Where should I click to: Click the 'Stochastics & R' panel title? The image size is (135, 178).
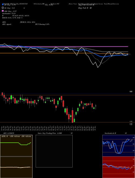tap(110, 133)
